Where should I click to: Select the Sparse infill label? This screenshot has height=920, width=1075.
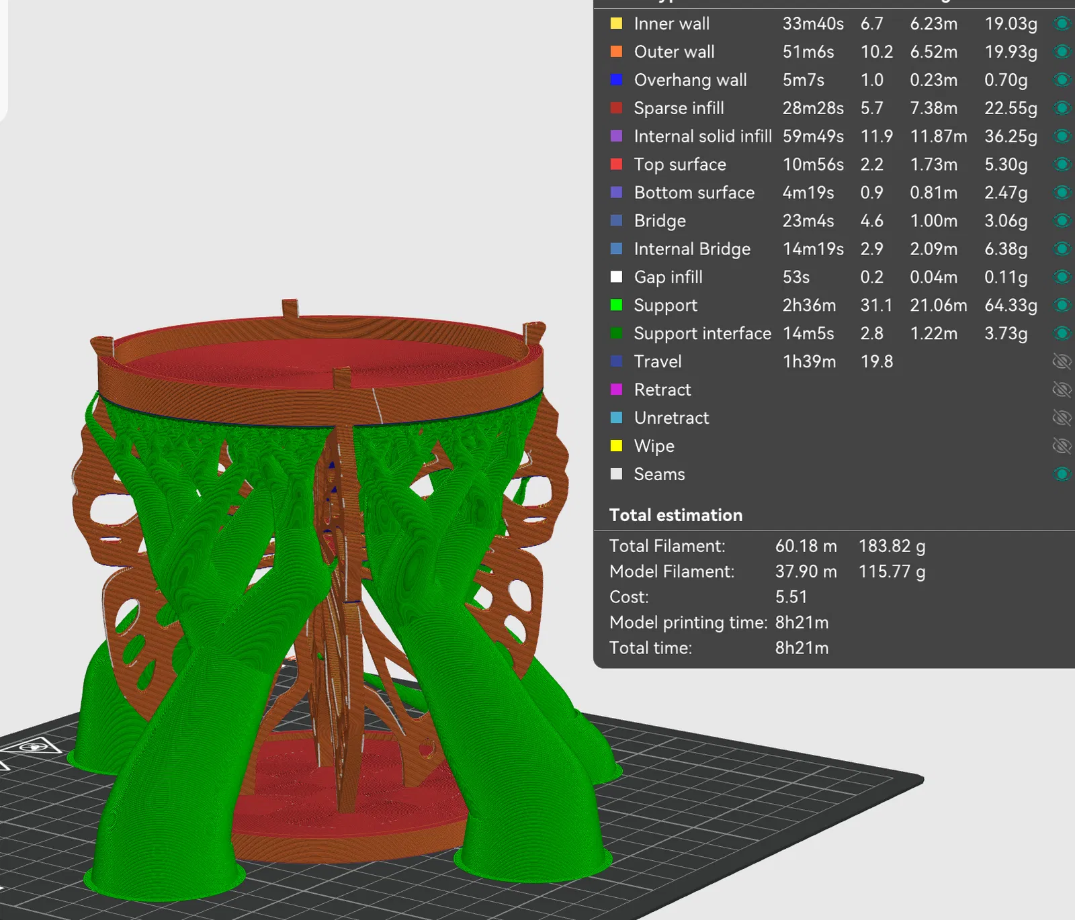click(679, 108)
